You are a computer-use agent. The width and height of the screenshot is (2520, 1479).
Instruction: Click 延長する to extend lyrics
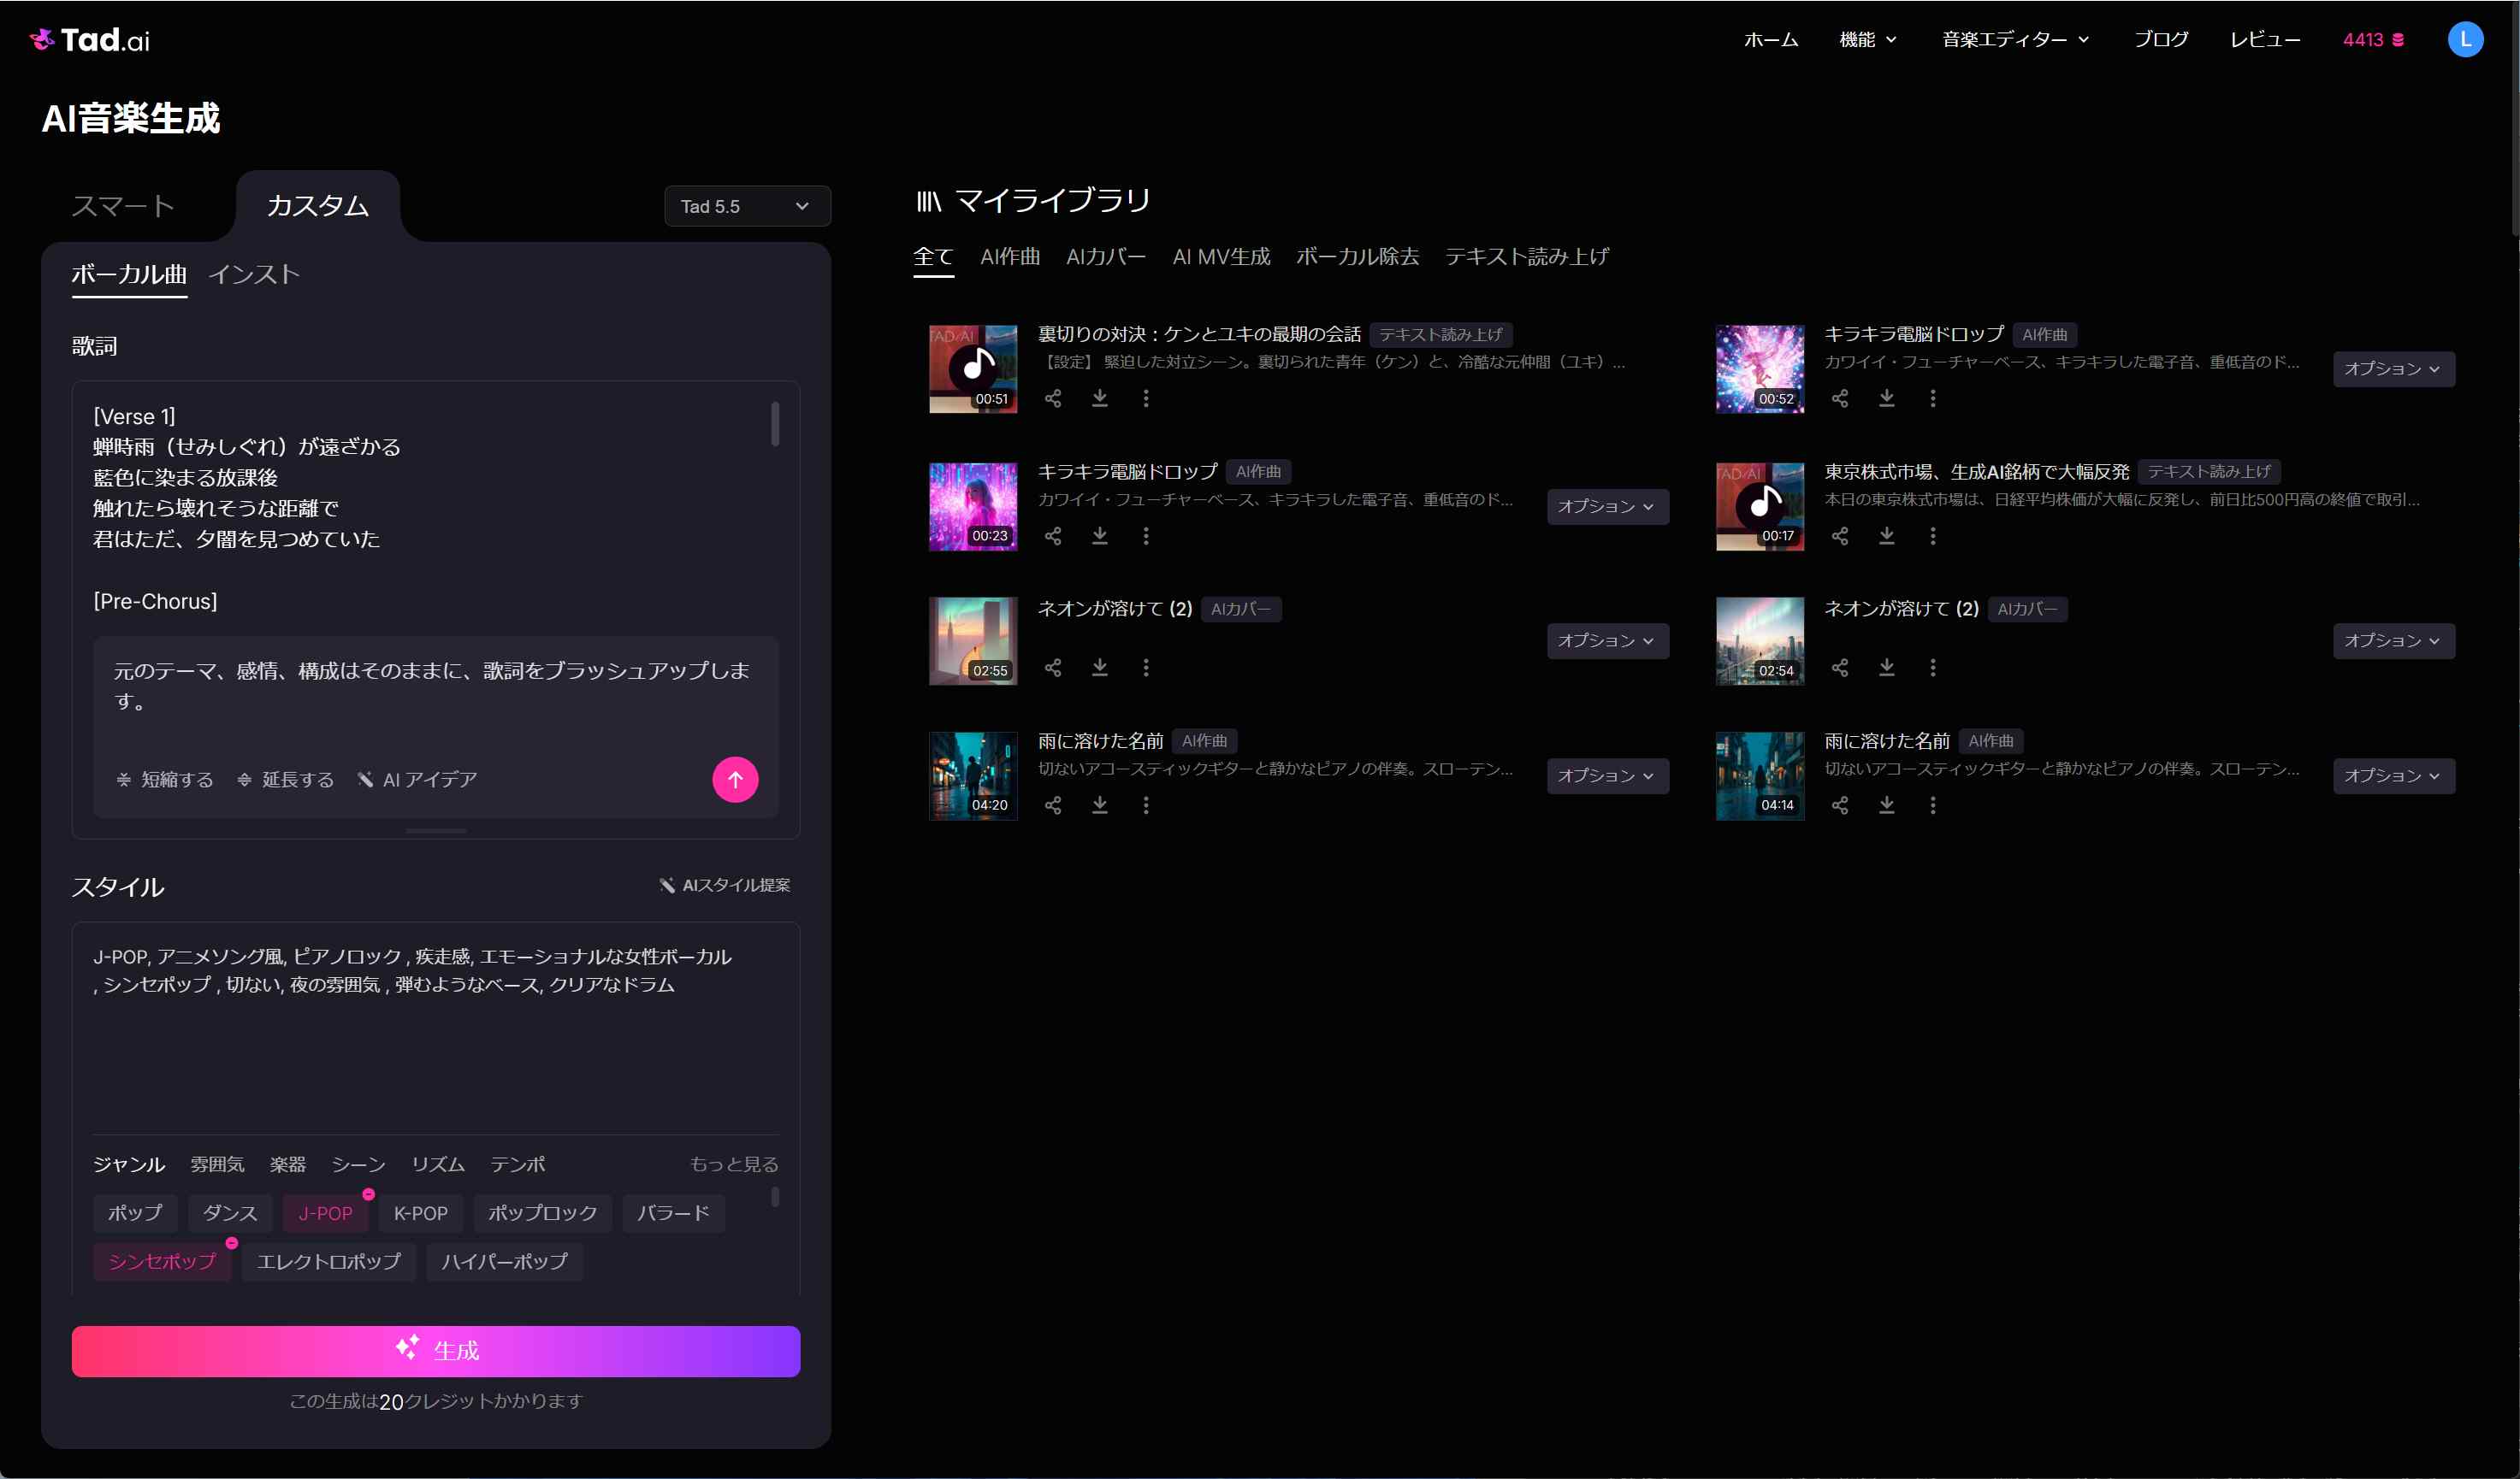(x=285, y=780)
